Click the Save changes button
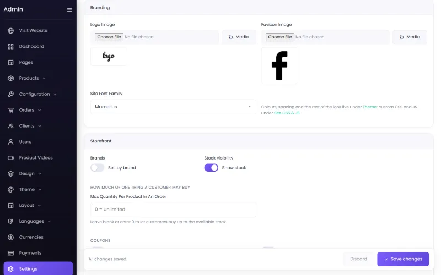This screenshot has height=275, width=441. pyautogui.click(x=403, y=259)
